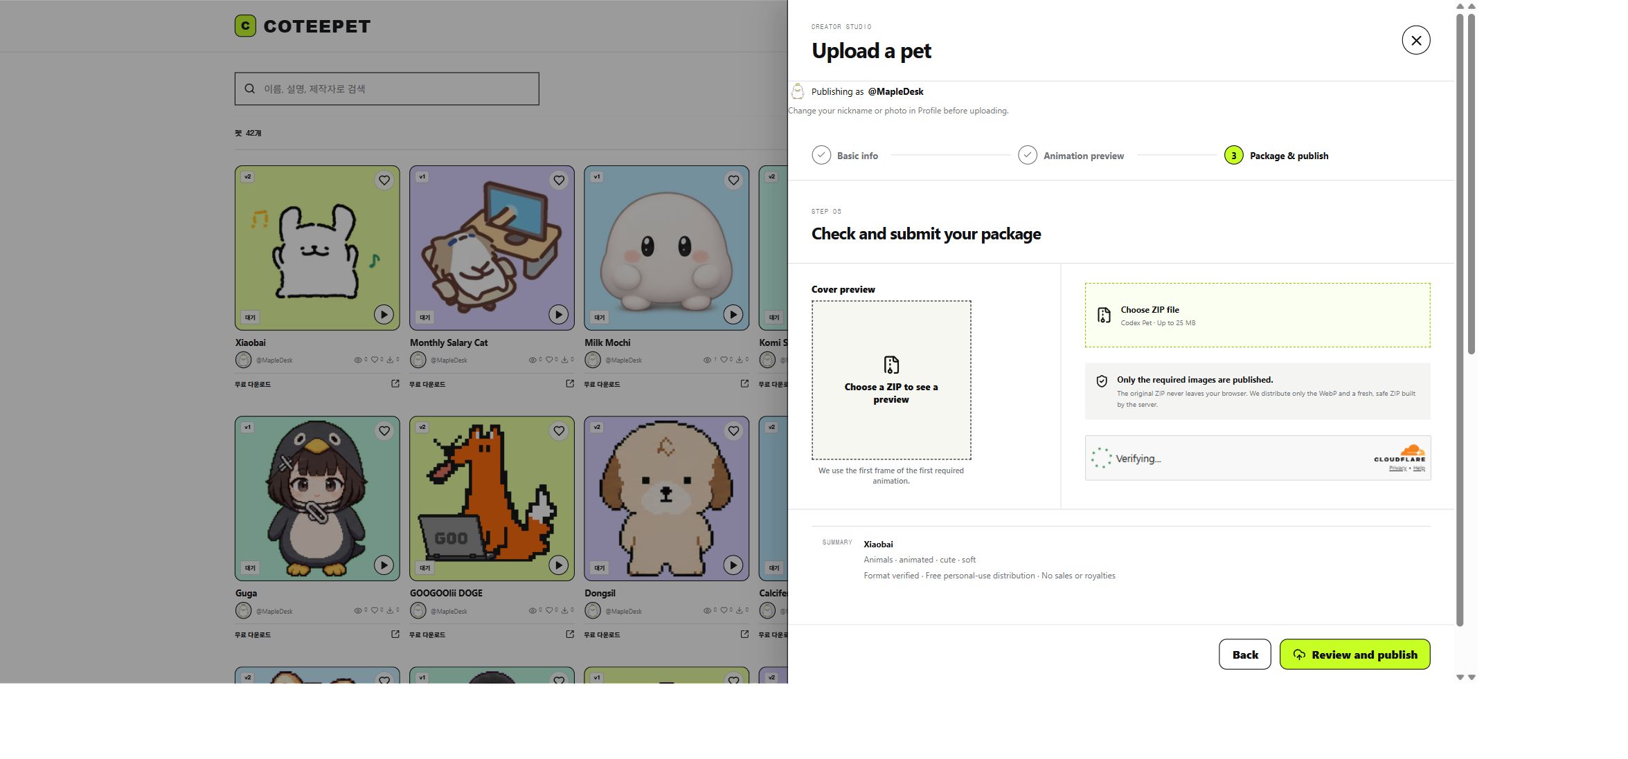Click the Xiaobai pet thumbnail
This screenshot has height=759, width=1628.
tap(317, 248)
